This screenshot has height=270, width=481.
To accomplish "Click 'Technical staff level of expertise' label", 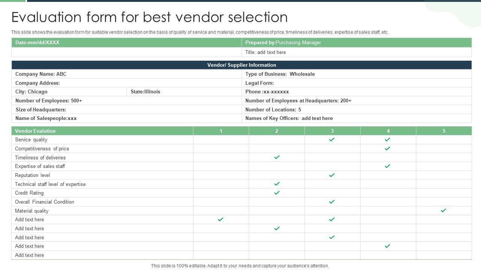I will point(50,184).
